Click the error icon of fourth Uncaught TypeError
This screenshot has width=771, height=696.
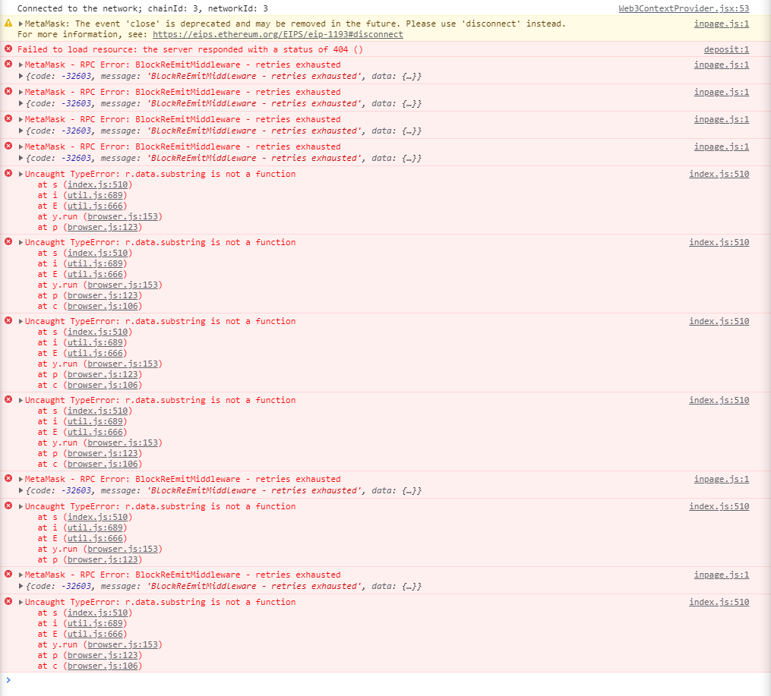[x=8, y=399]
